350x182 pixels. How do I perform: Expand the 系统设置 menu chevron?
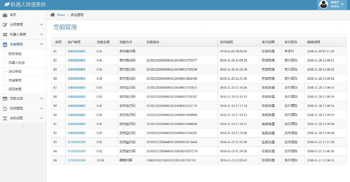[x=41, y=118]
